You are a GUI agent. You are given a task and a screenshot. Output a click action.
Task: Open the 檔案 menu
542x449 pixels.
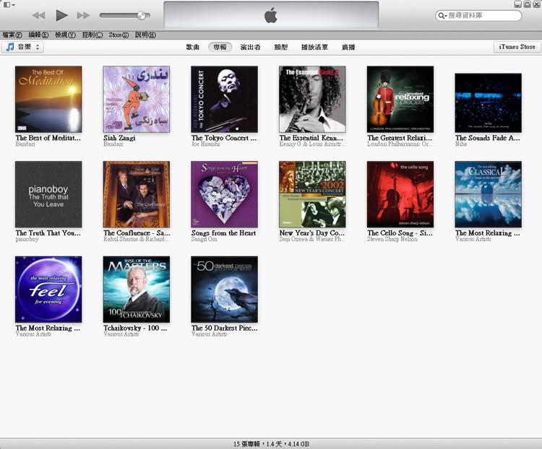(x=12, y=35)
